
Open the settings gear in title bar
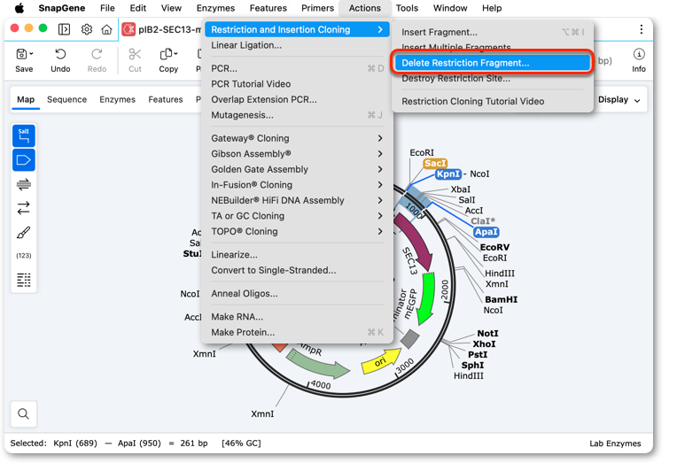click(87, 29)
